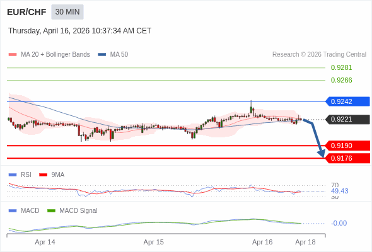This screenshot has width=372, height=252.
Task: Click the Apr 16 date axis label
Action: click(262, 242)
